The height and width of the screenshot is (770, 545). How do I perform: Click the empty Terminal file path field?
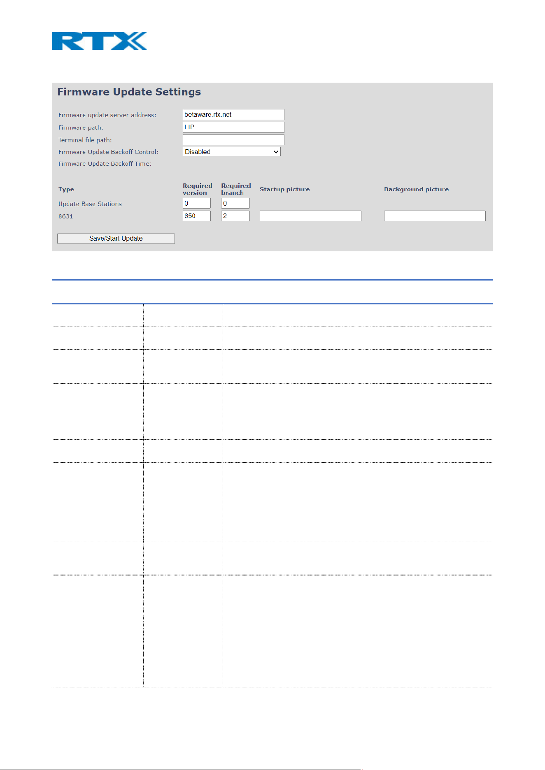pos(233,140)
